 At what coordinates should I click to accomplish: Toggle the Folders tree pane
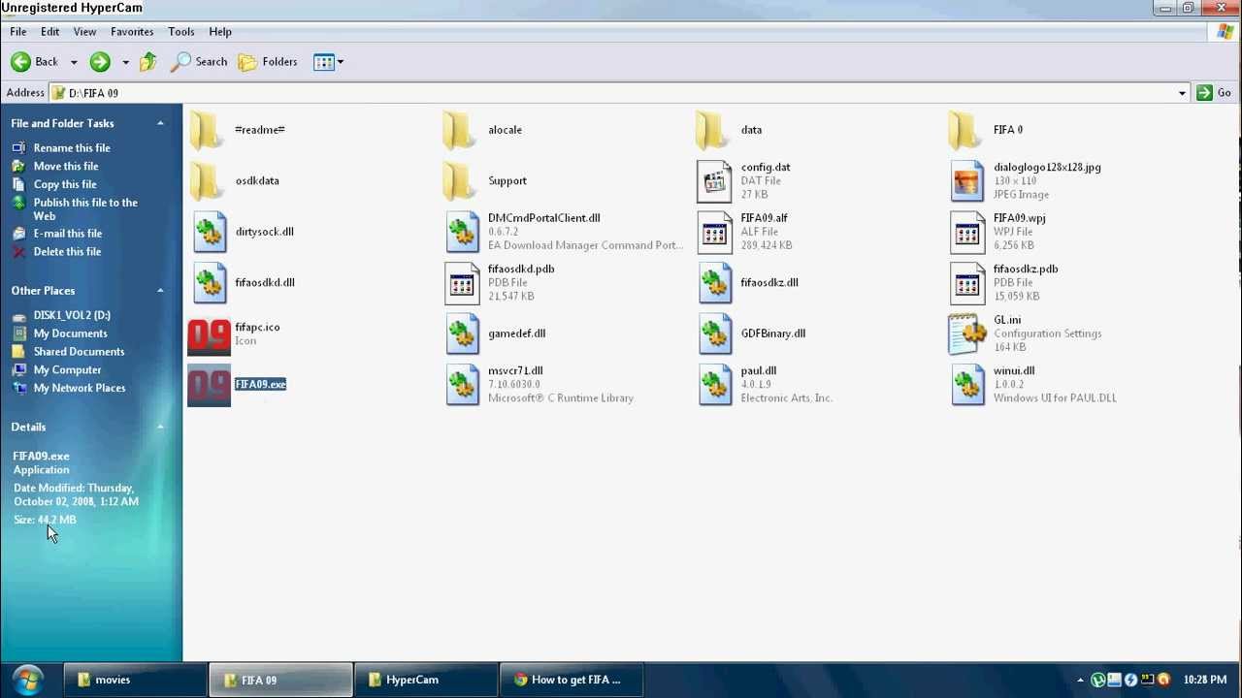click(268, 62)
